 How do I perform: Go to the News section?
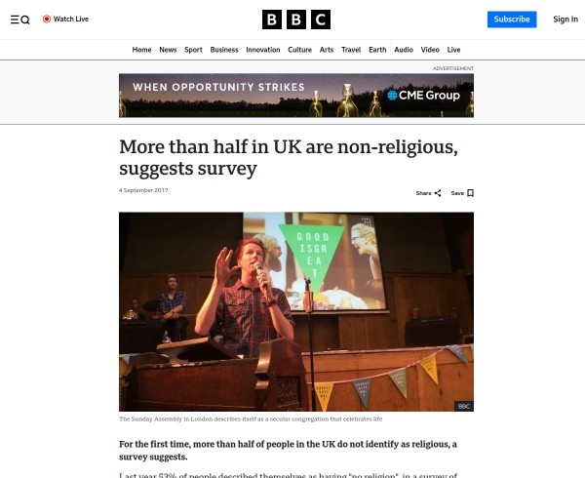pos(168,50)
